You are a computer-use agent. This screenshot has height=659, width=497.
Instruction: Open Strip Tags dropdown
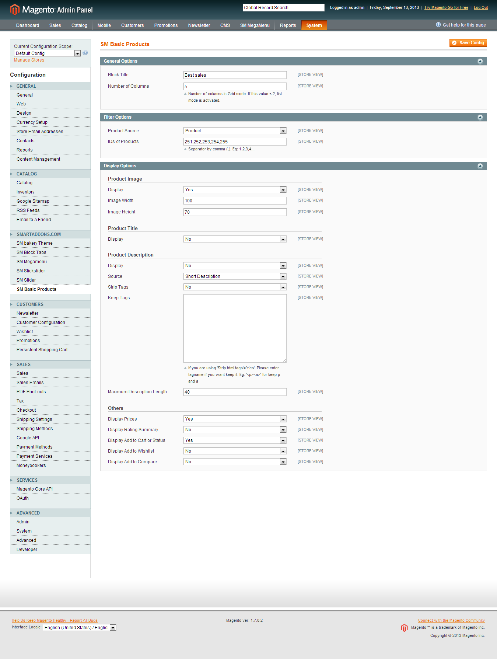(235, 287)
